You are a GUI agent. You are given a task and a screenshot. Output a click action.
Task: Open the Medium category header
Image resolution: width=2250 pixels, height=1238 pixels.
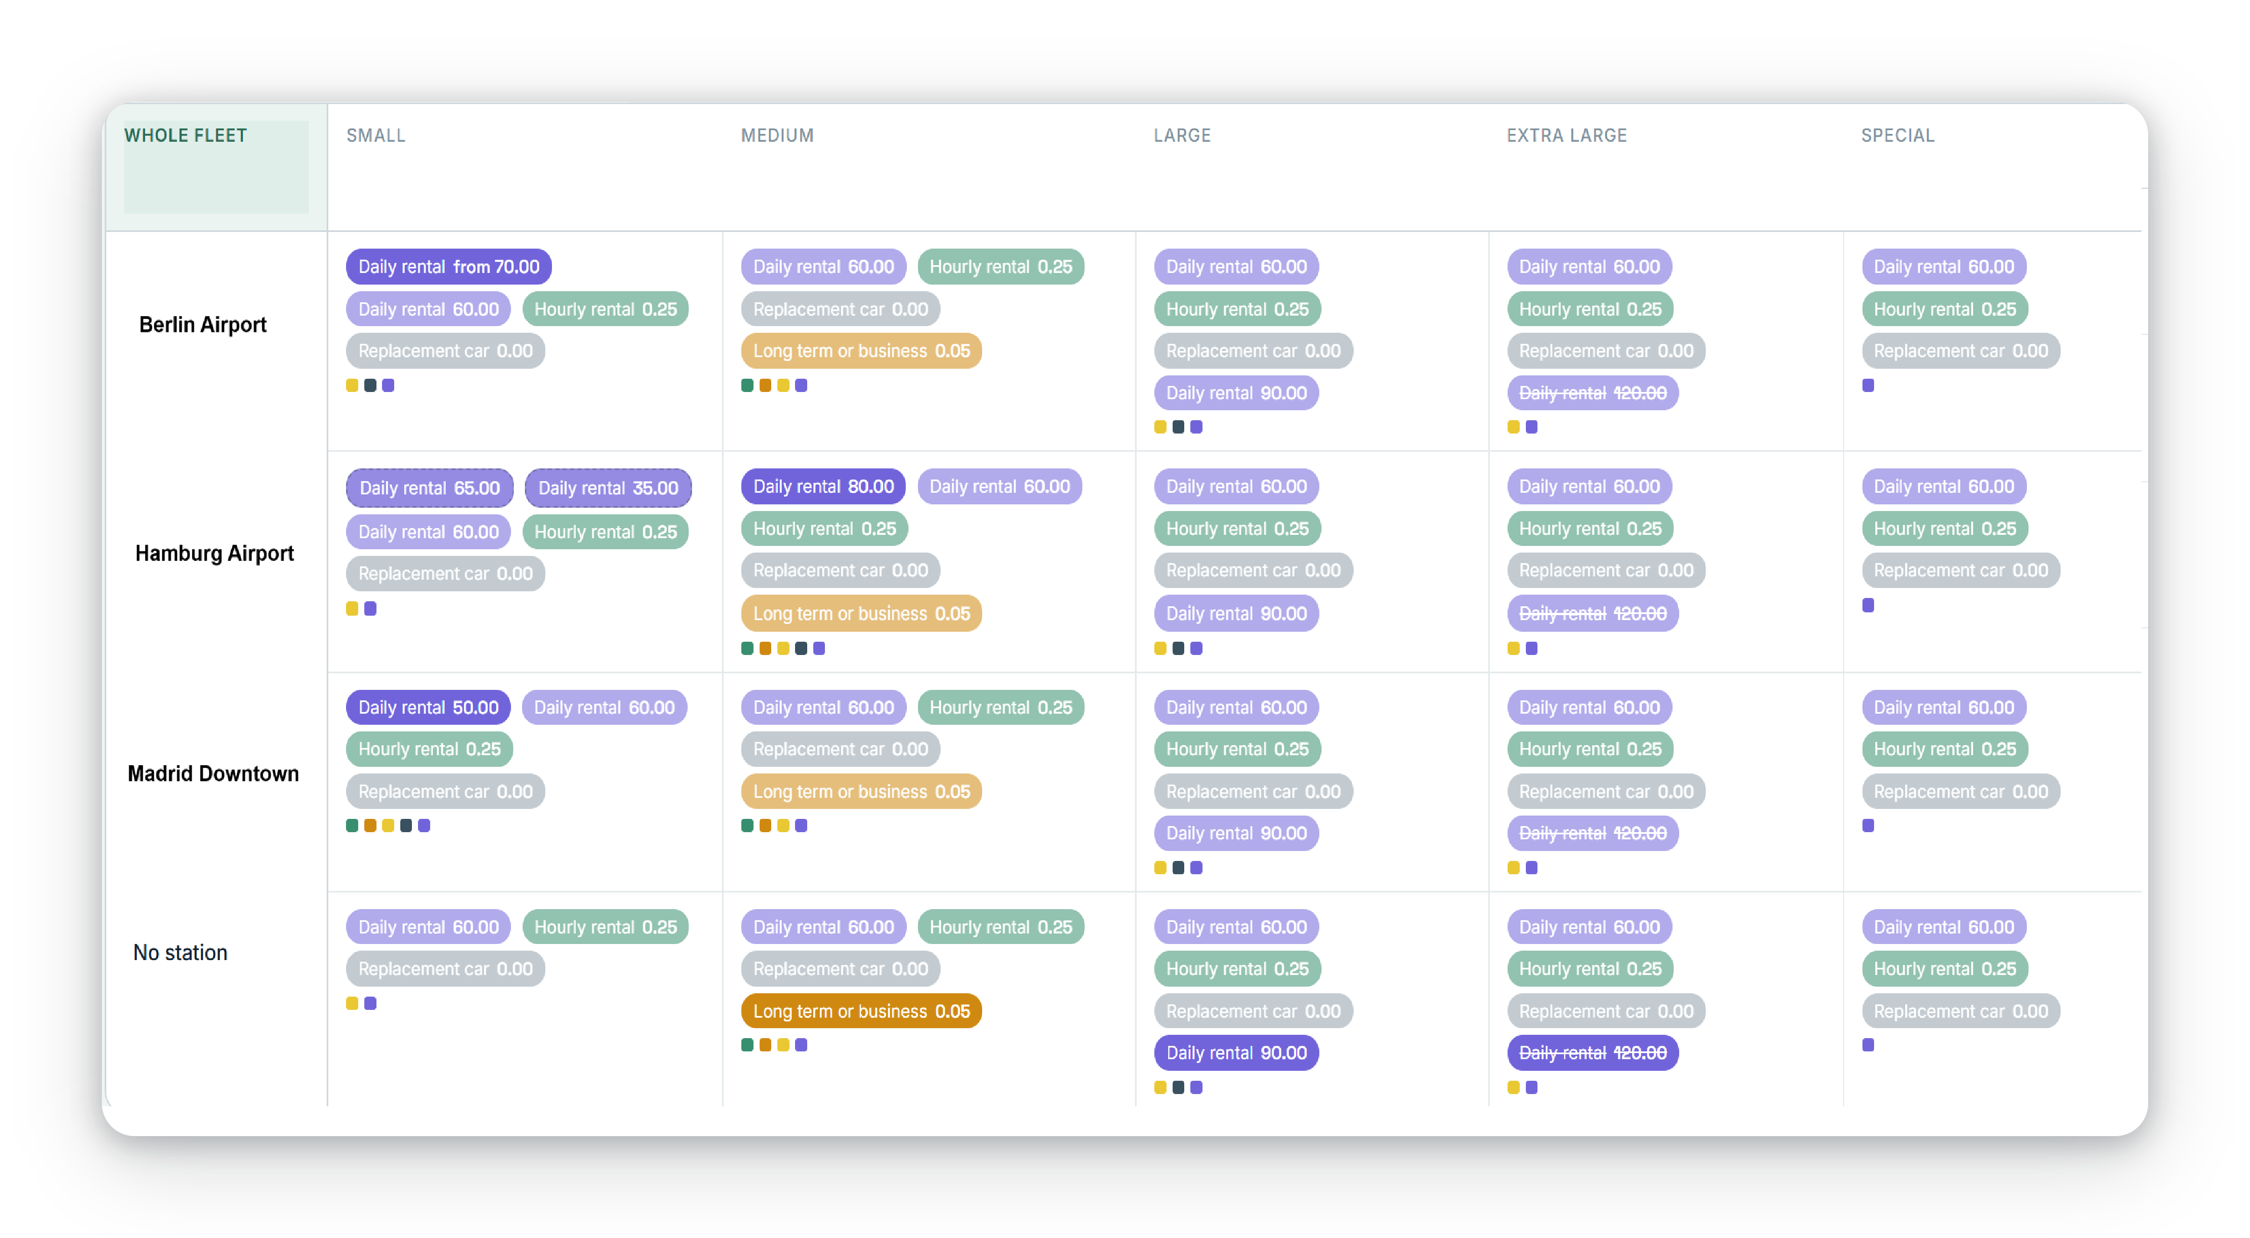click(x=777, y=136)
